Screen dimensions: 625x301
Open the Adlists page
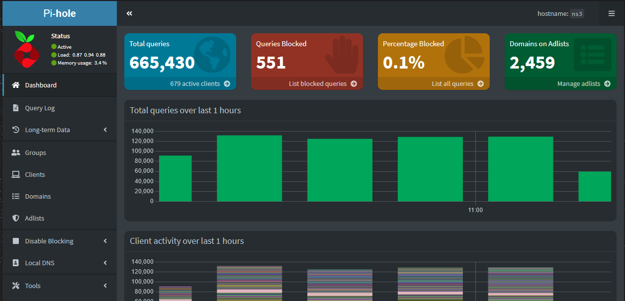pyautogui.click(x=60, y=218)
